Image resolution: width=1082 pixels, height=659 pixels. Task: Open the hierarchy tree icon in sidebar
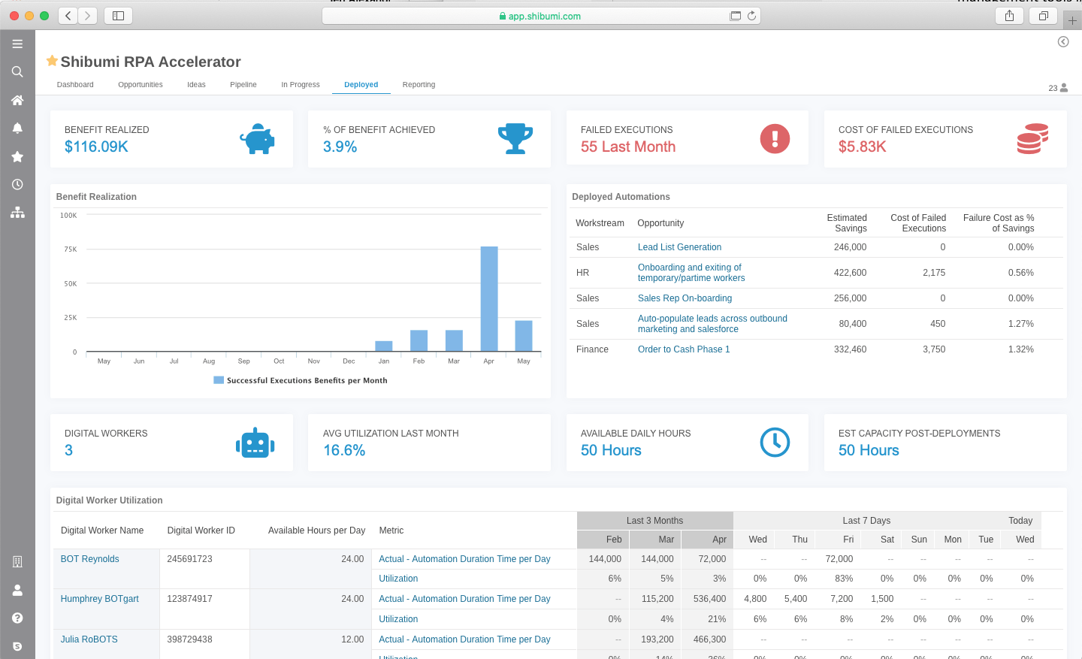(x=17, y=213)
